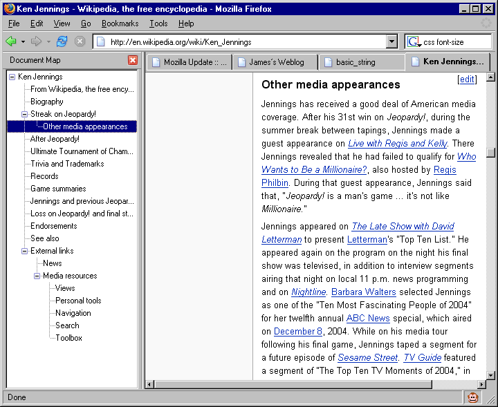Open the Barbara Walters link
The width and height of the screenshot is (498, 407).
(364, 292)
